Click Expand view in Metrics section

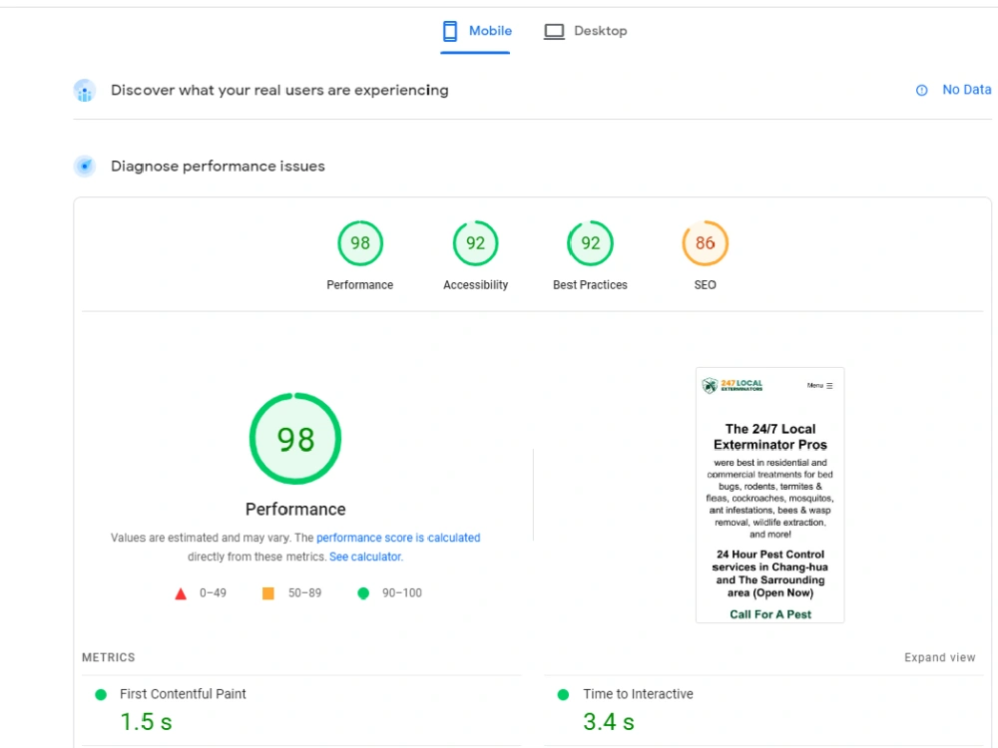click(939, 657)
